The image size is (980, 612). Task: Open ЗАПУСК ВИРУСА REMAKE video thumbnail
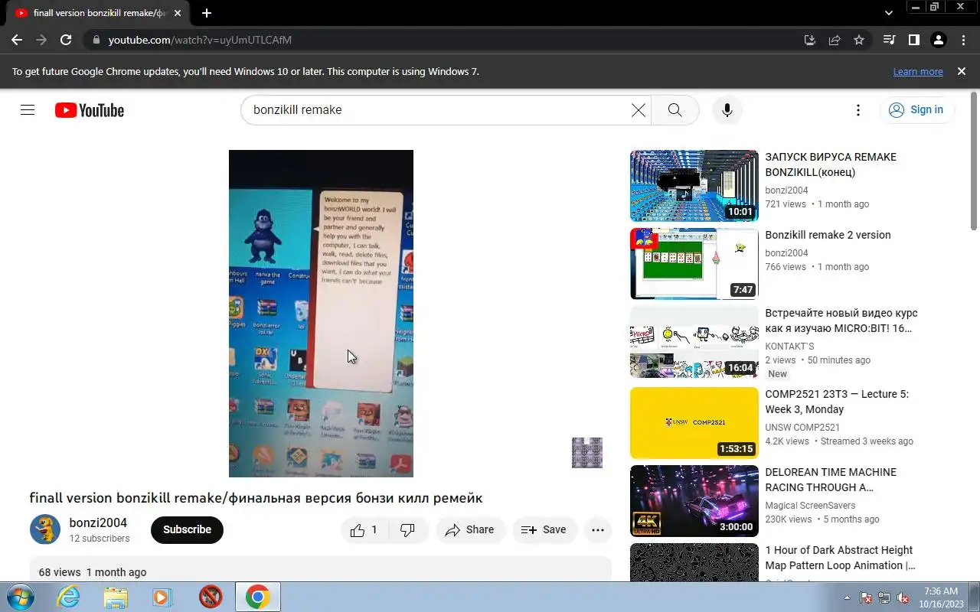tap(694, 186)
